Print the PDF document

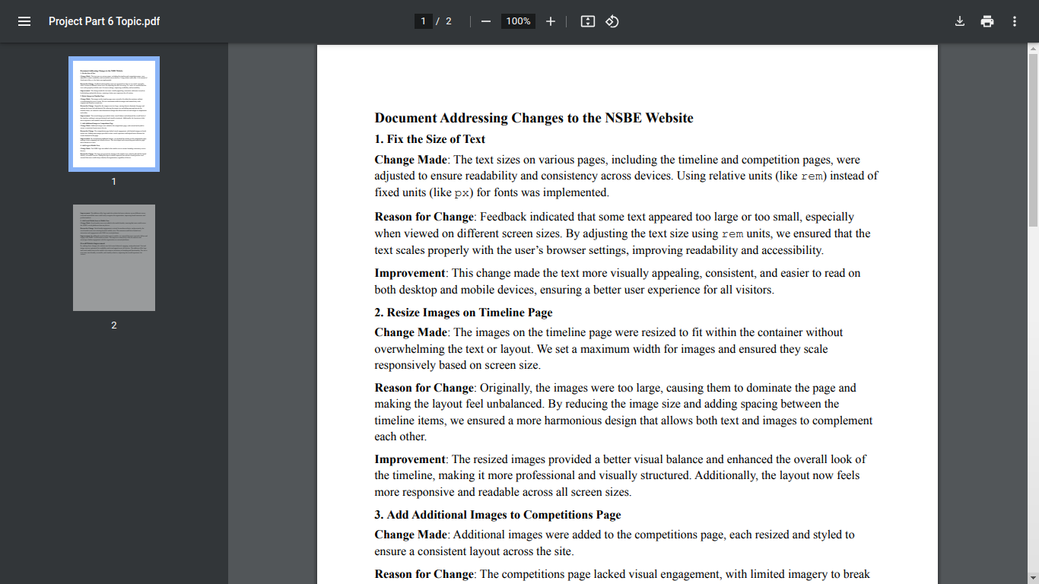pyautogui.click(x=987, y=21)
